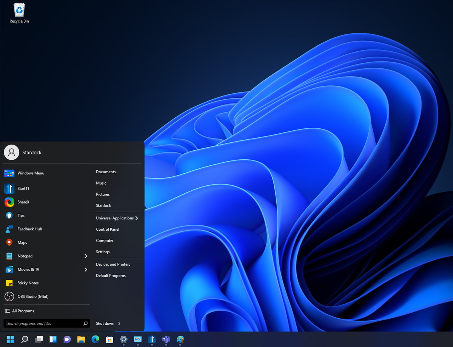The image size is (453, 347).
Task: Open Documents from the Start menu
Action: 106,172
